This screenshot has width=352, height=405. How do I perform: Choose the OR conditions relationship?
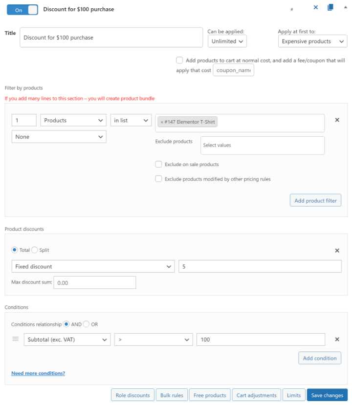point(86,324)
